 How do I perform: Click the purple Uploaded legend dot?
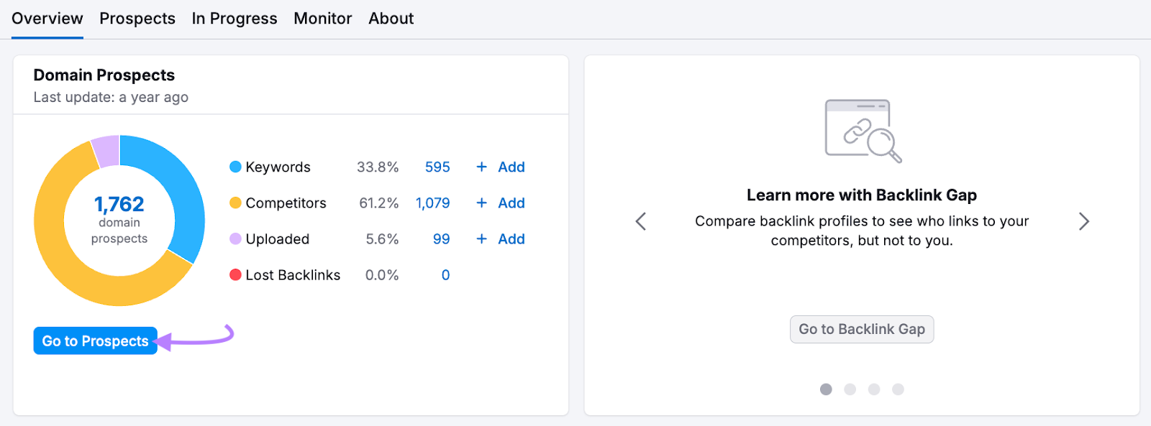235,239
